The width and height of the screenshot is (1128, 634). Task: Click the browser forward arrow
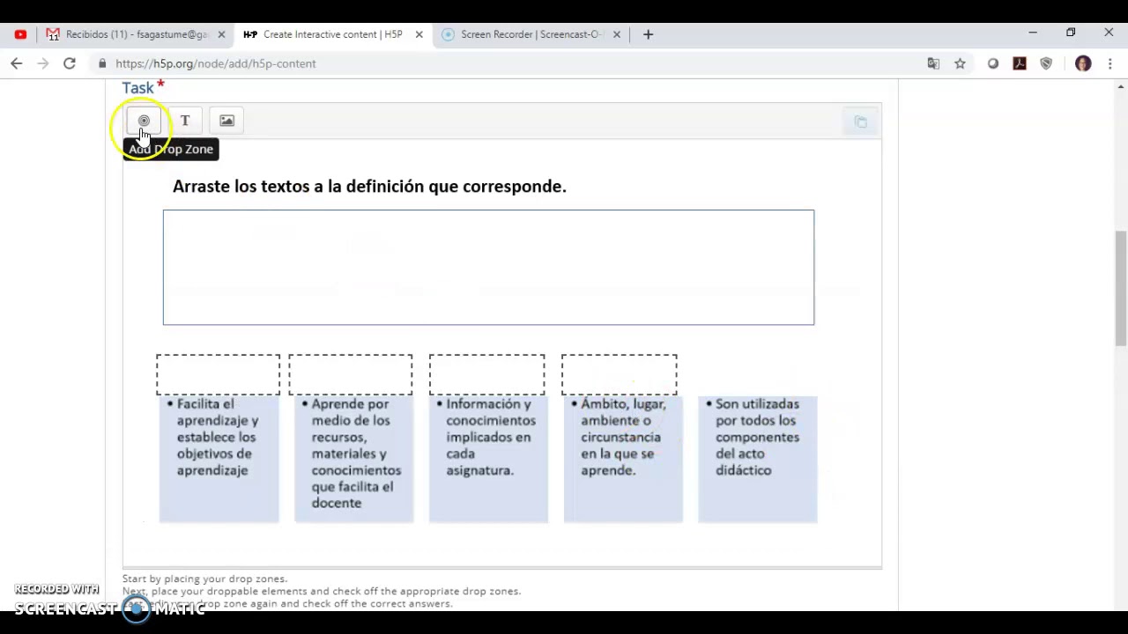[42, 63]
